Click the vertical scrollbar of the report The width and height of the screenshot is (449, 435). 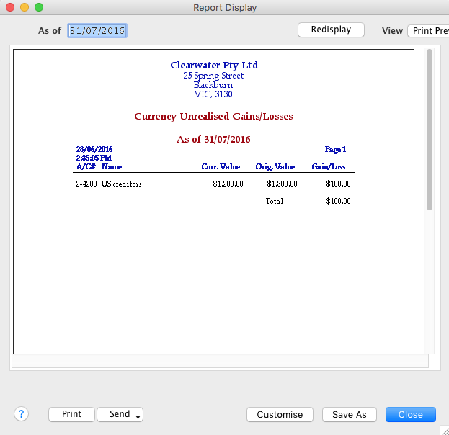(430, 130)
